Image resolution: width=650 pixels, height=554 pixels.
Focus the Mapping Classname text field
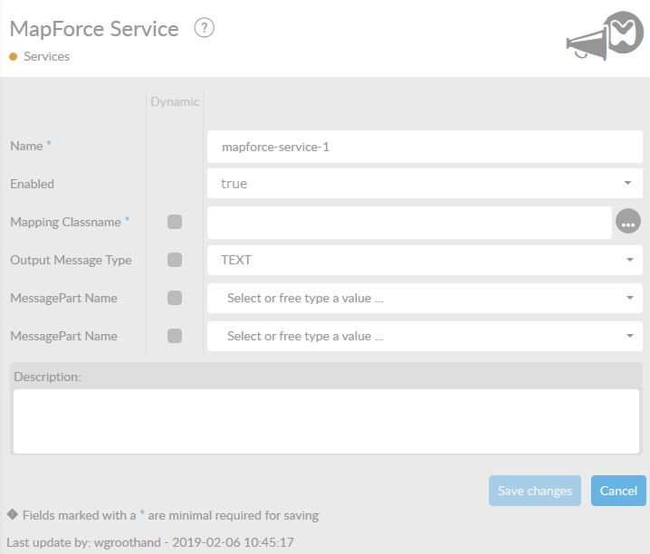point(409,222)
